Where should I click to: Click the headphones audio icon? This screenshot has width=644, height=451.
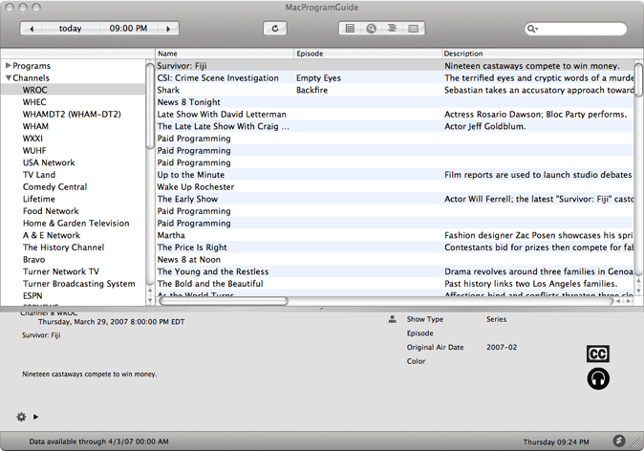(598, 378)
